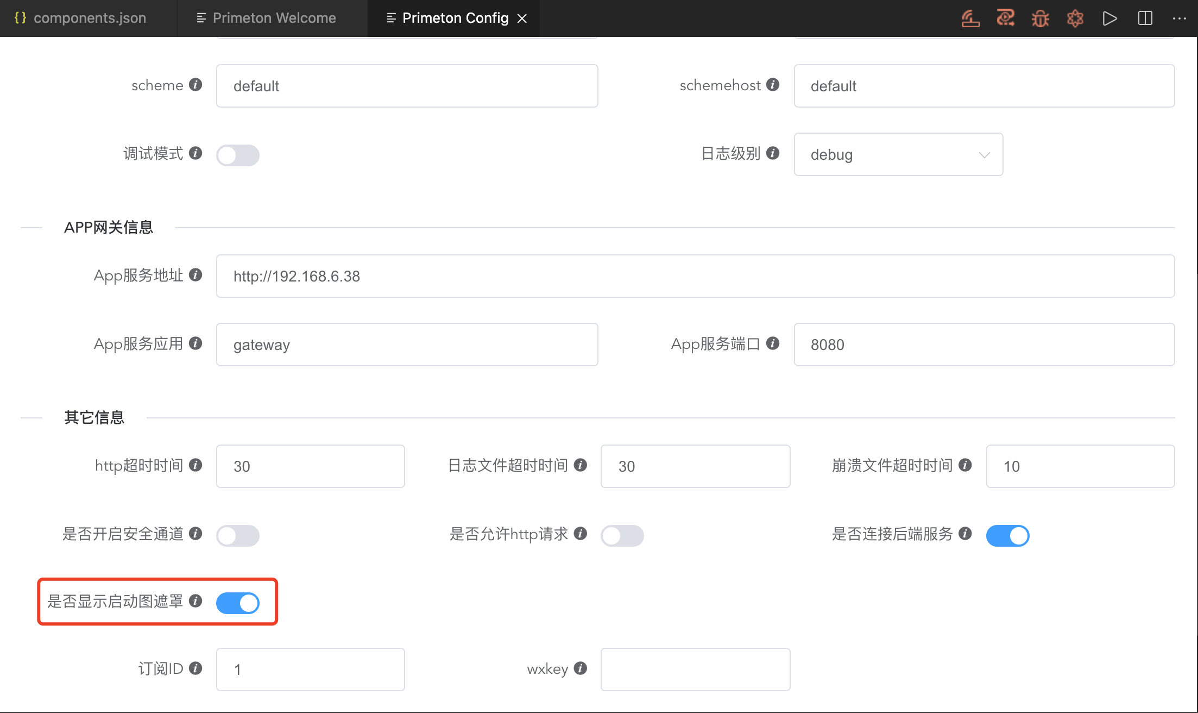
Task: Click the App服务应用 gateway input field
Action: click(x=407, y=345)
